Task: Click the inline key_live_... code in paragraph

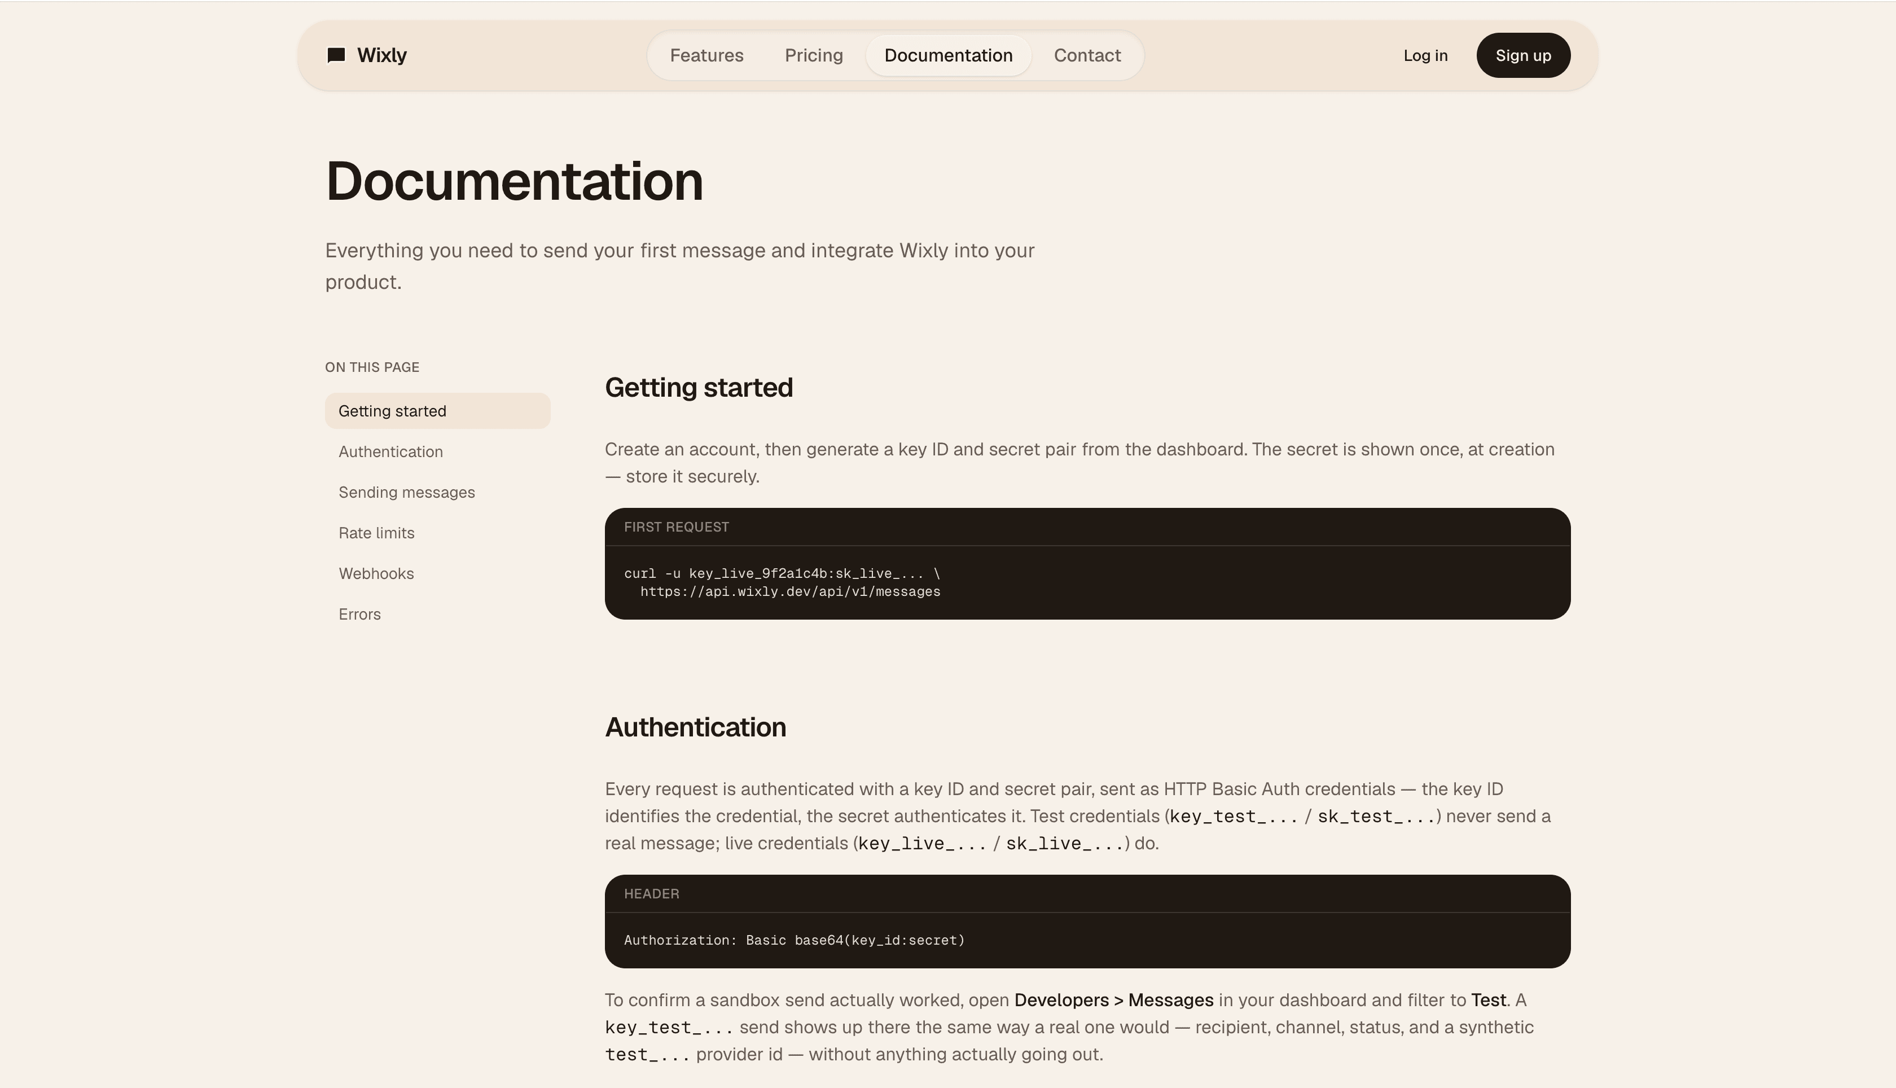Action: pyautogui.click(x=923, y=844)
